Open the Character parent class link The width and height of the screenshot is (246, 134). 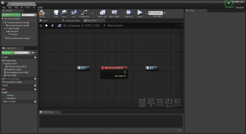pyautogui.click(x=240, y=7)
